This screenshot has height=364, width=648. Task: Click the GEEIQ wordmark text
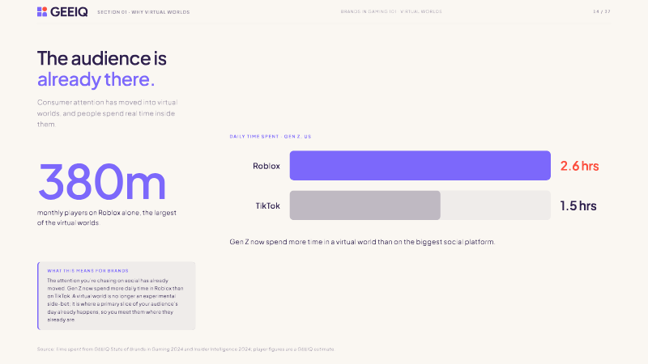[x=69, y=12]
